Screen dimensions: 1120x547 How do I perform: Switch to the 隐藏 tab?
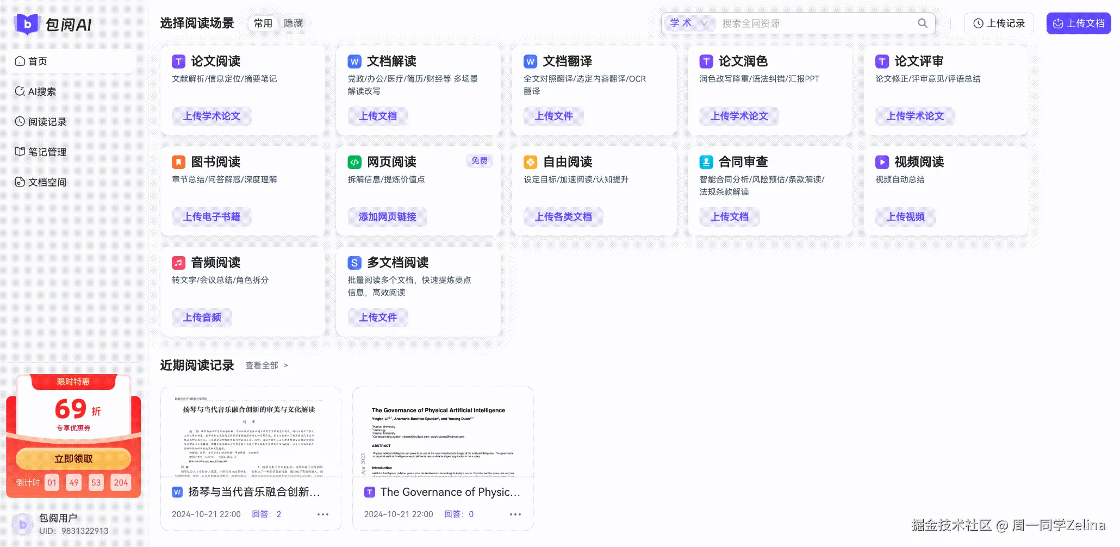(x=293, y=23)
